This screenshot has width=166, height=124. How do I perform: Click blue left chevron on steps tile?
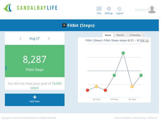(x=6, y=68)
